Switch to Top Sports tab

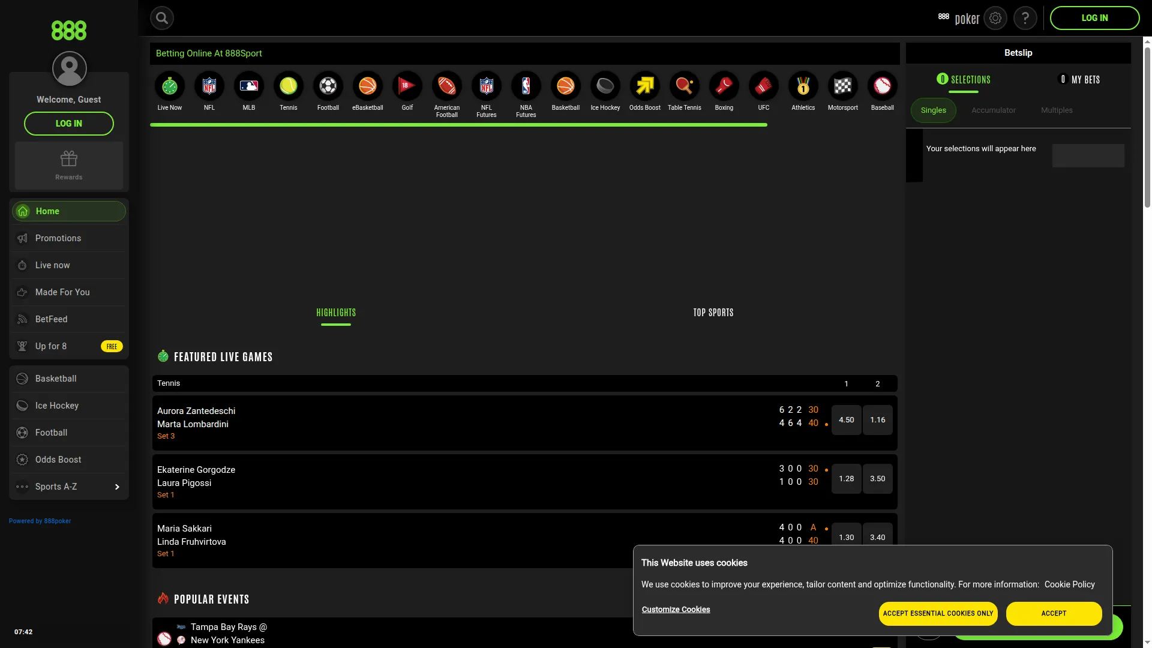pos(713,313)
